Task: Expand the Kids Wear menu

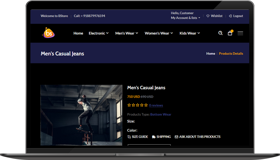Action: pos(190,33)
